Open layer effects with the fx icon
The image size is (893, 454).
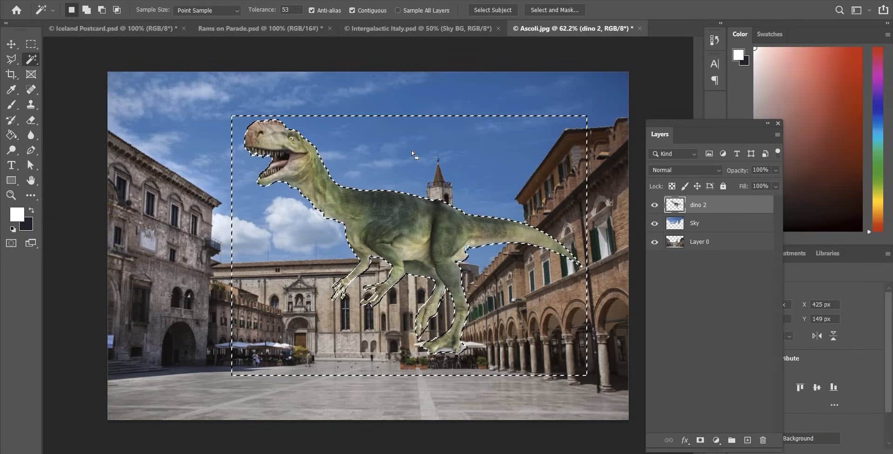685,440
